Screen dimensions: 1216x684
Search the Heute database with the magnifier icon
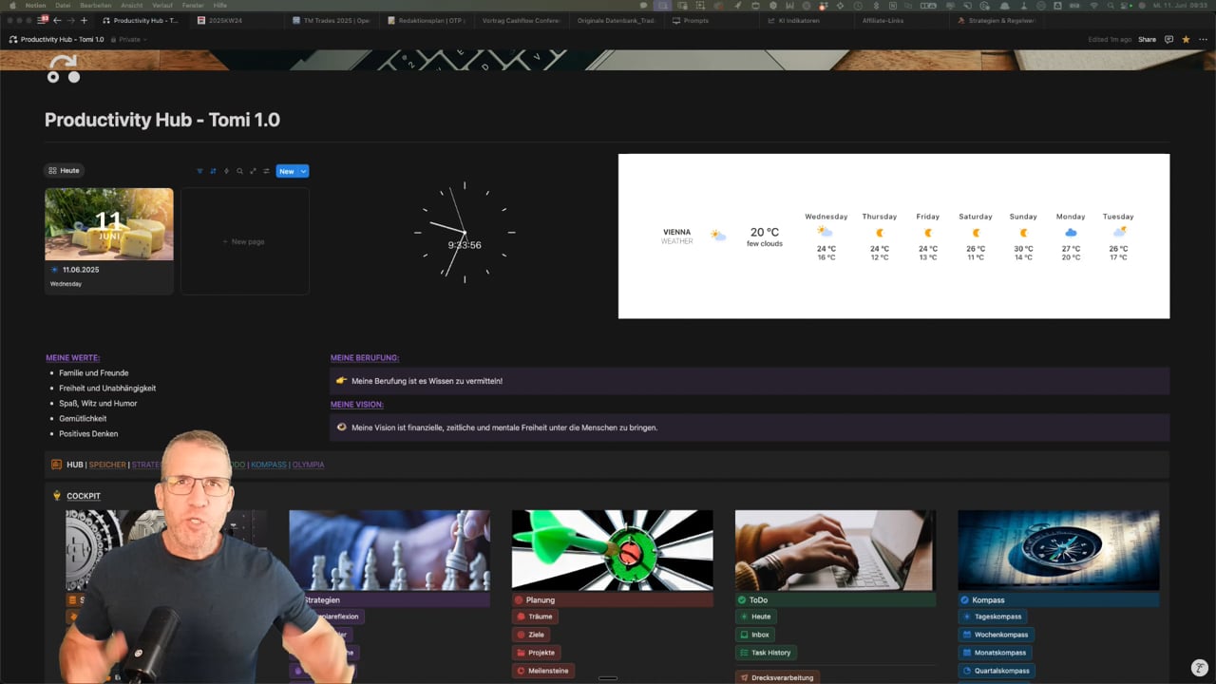click(x=239, y=171)
